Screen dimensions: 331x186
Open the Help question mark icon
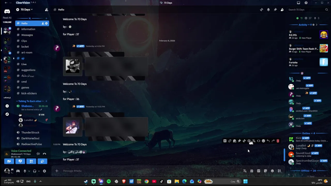pos(306,3)
